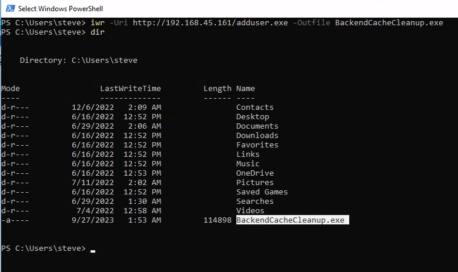Click the blinking cursor at the prompt
Image resolution: width=458 pixels, height=272 pixels.
click(x=93, y=251)
